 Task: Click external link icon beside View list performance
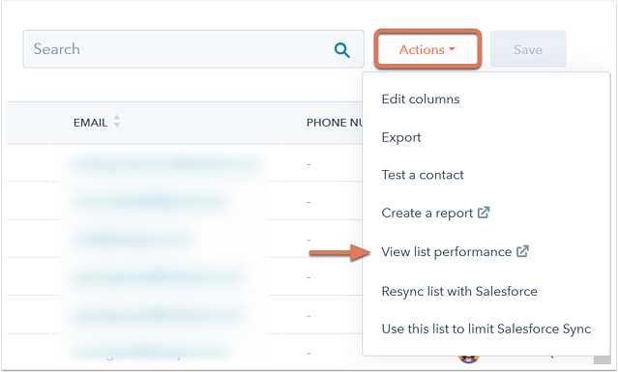tap(522, 251)
